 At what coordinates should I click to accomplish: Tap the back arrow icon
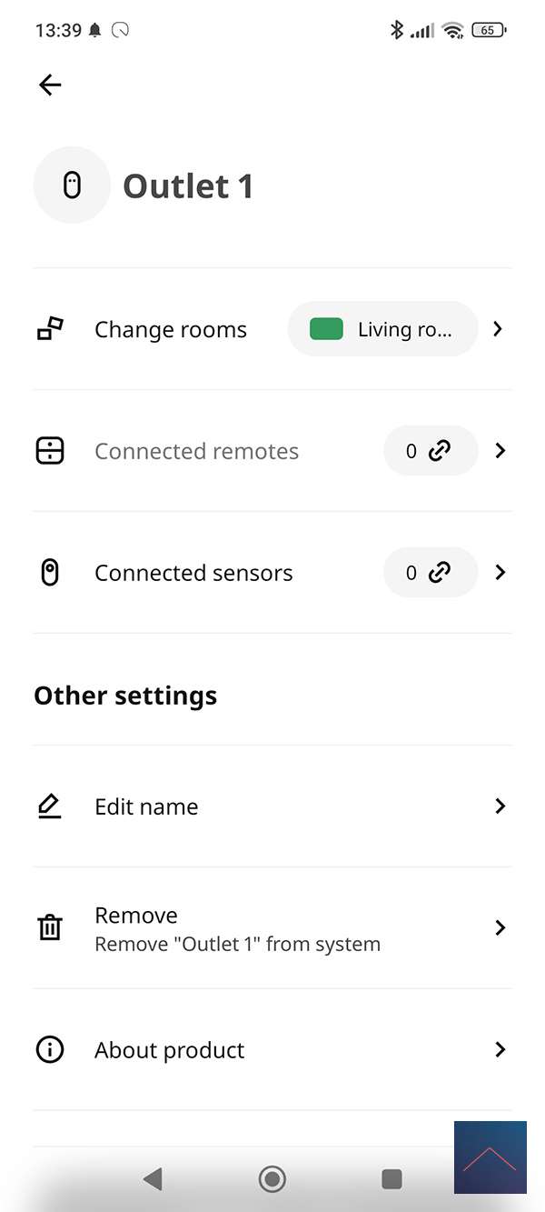(x=50, y=85)
